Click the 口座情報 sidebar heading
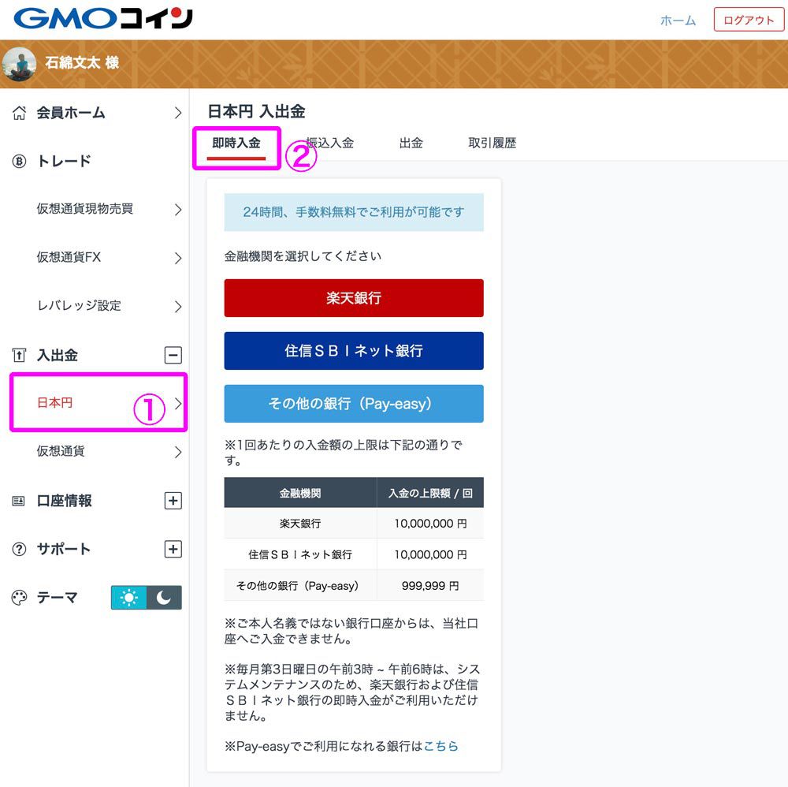This screenshot has height=787, width=788. tap(65, 501)
